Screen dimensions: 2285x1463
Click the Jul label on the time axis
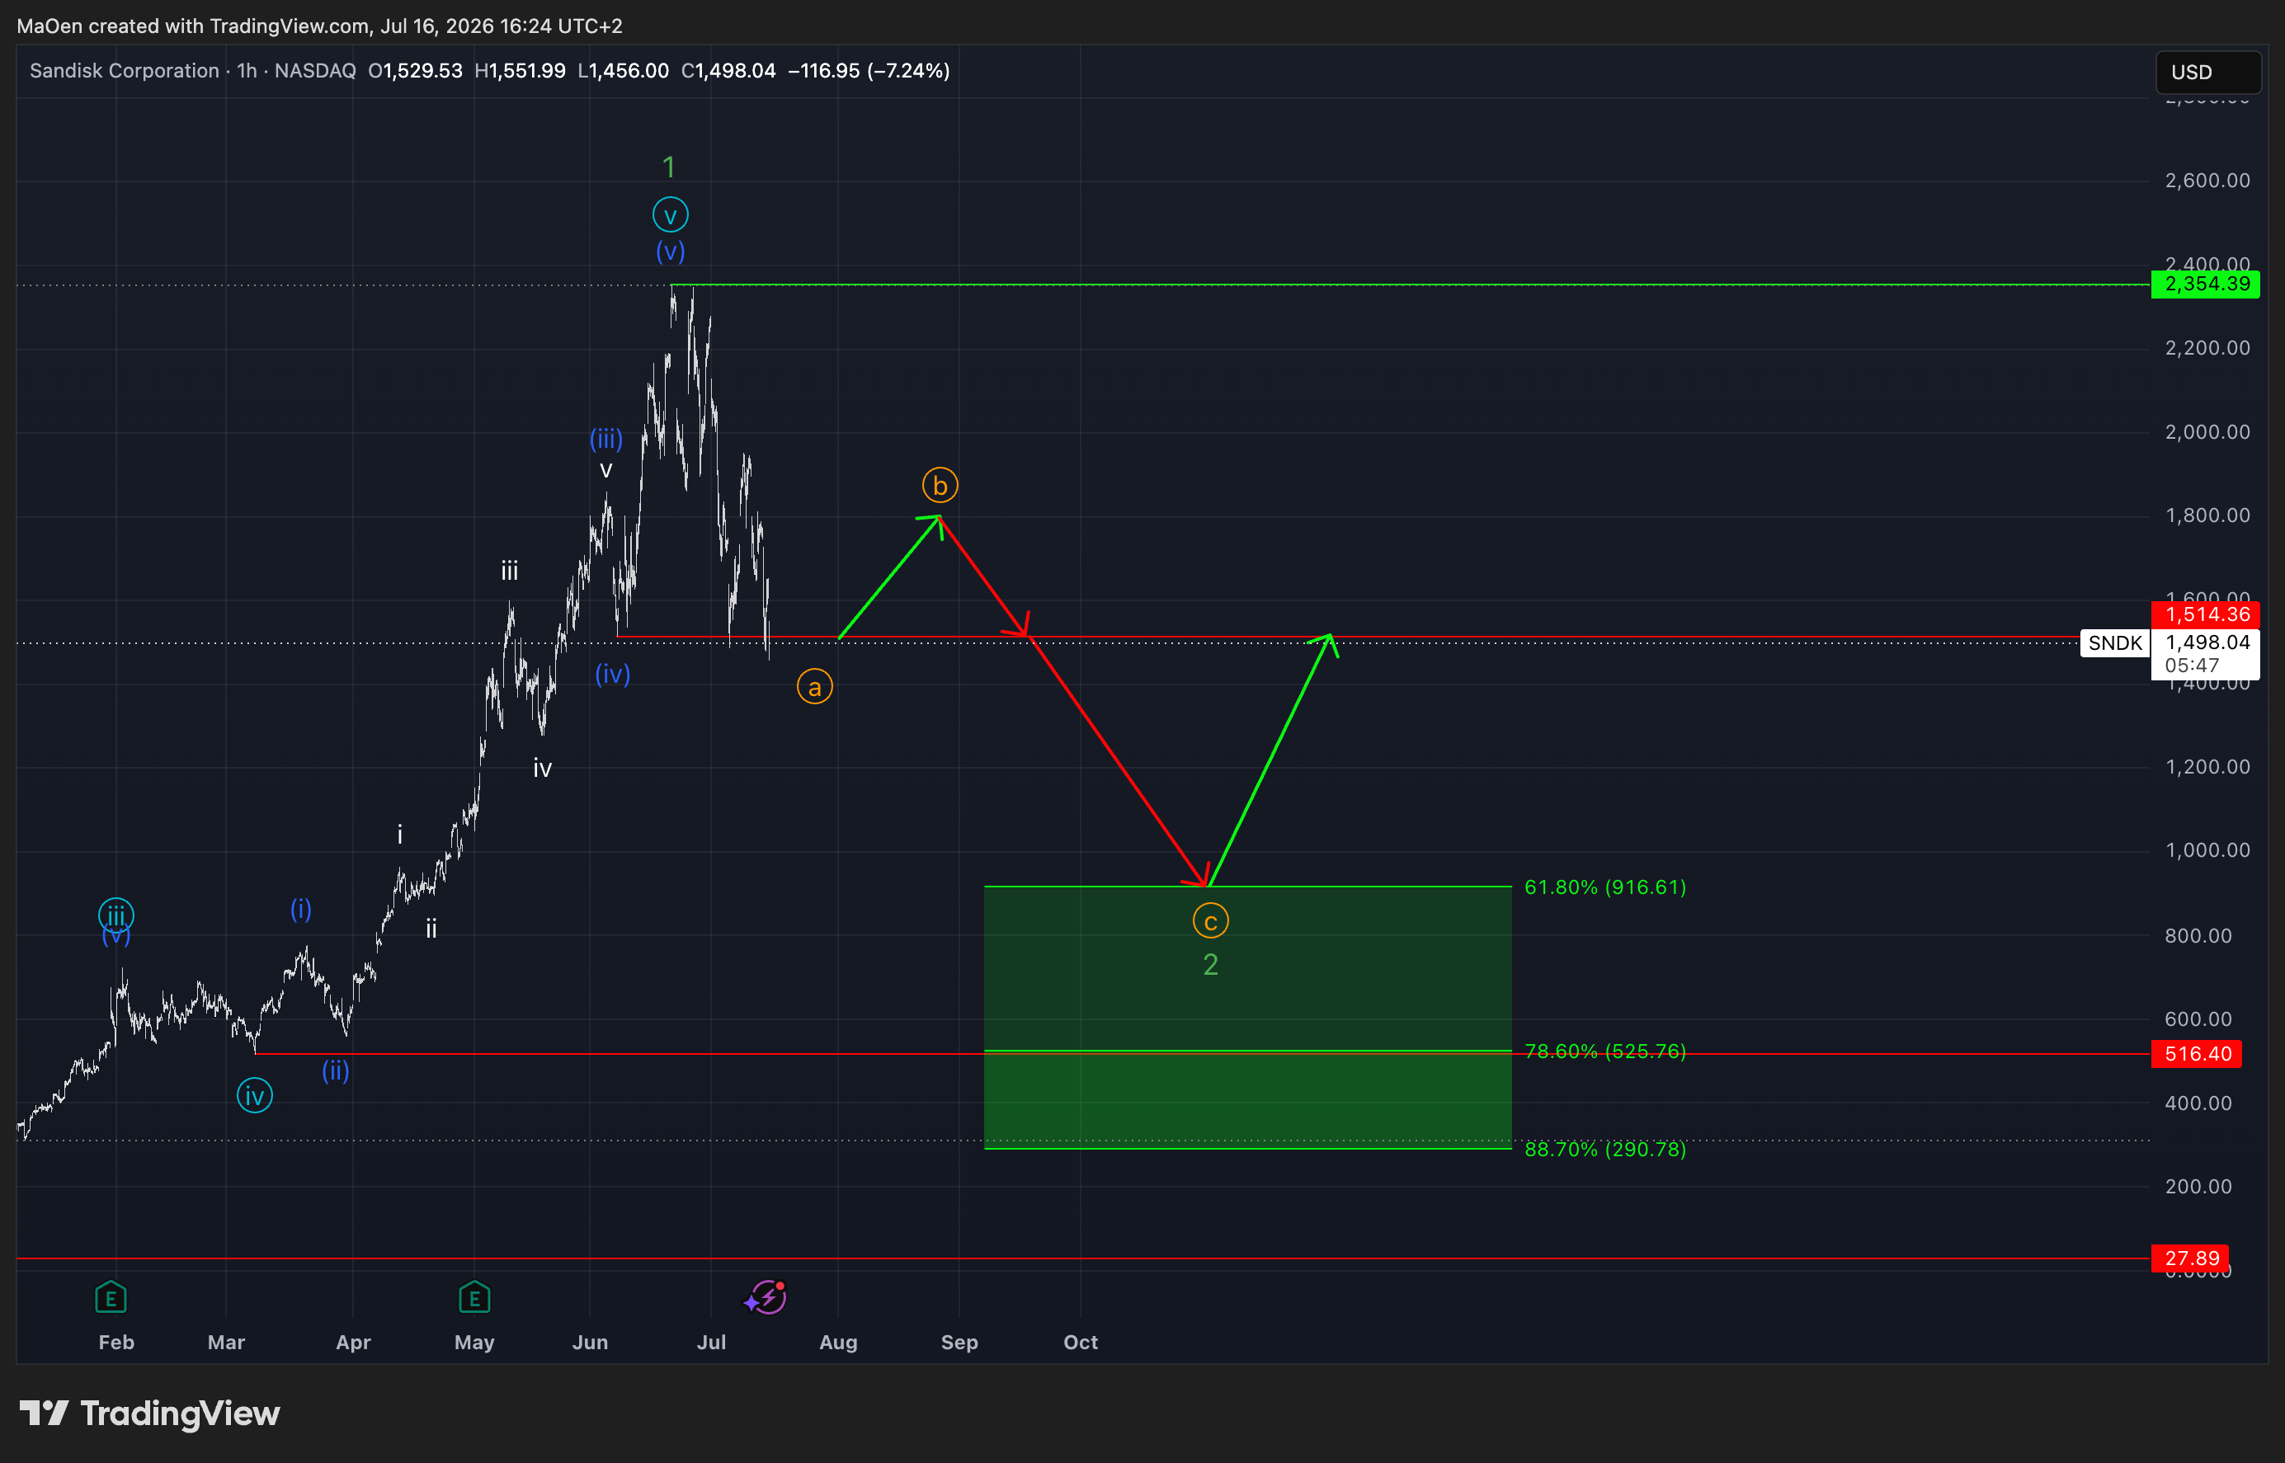(712, 1343)
